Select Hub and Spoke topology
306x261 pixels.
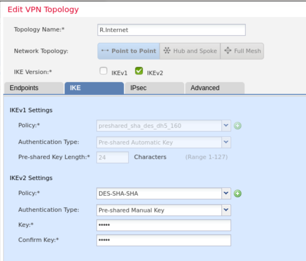point(190,51)
